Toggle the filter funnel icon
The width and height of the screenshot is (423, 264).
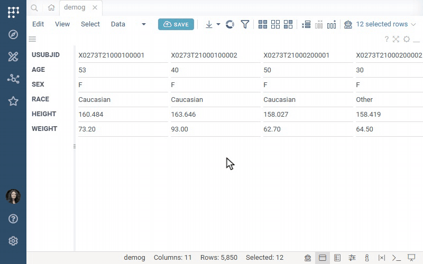coord(245,24)
